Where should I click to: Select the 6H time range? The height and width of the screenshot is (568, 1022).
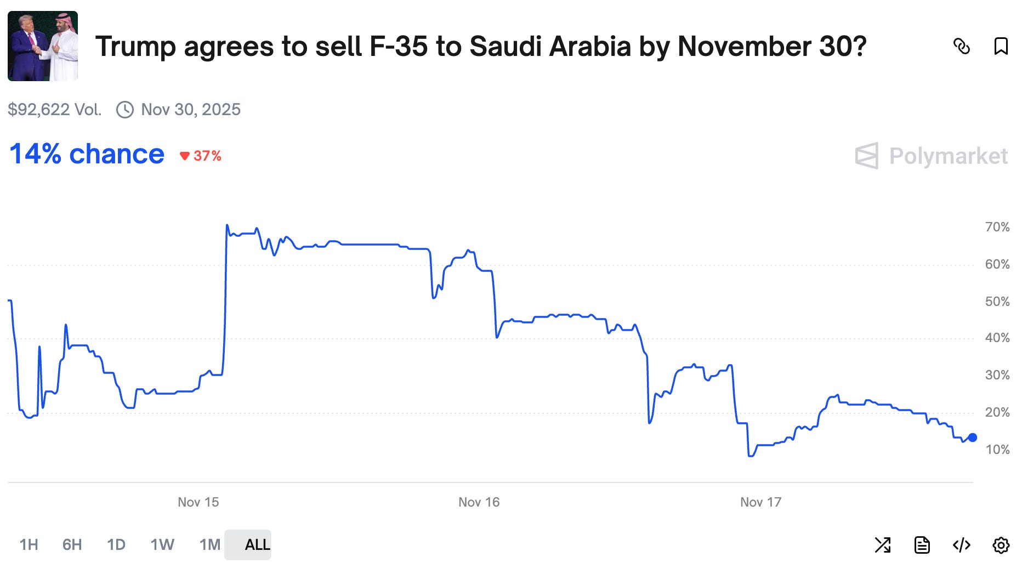(72, 545)
